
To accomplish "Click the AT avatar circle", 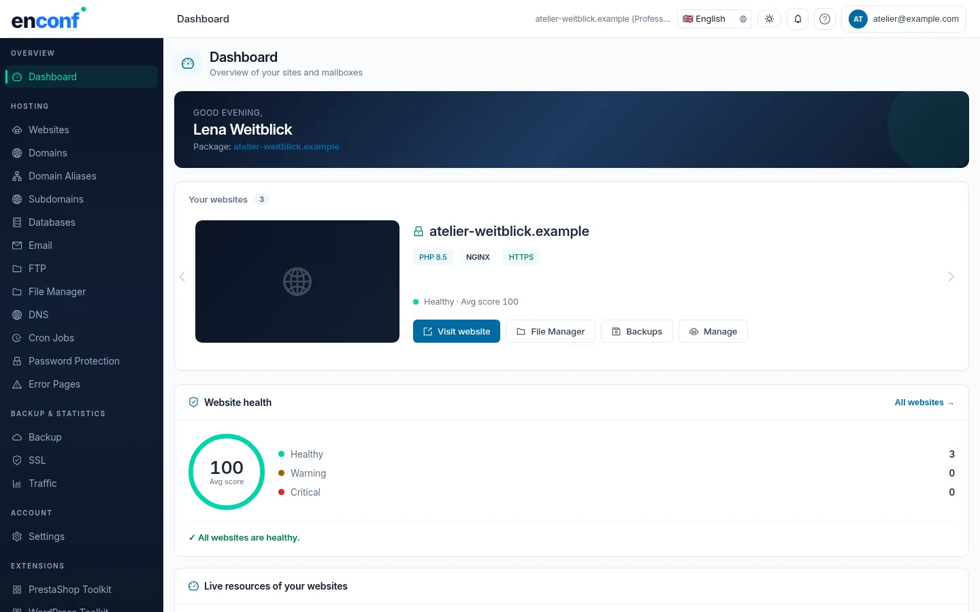I will [858, 19].
